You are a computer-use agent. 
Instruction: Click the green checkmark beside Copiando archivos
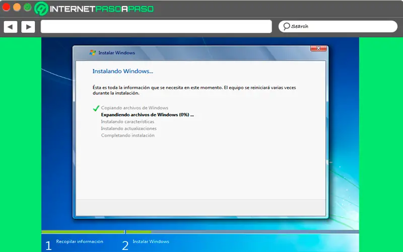96,108
